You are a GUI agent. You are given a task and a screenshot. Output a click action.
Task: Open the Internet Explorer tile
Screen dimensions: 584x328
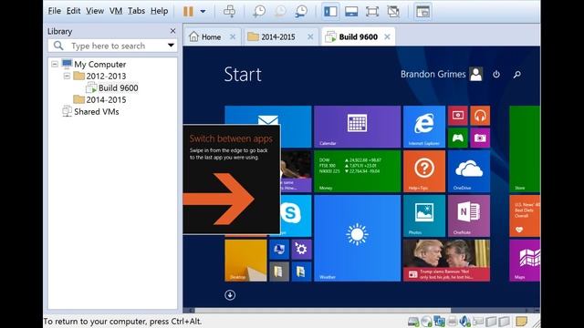tap(424, 127)
